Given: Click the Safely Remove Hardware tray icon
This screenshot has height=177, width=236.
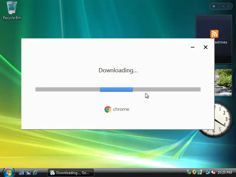Looking at the screenshot, I should pyautogui.click(x=189, y=172).
